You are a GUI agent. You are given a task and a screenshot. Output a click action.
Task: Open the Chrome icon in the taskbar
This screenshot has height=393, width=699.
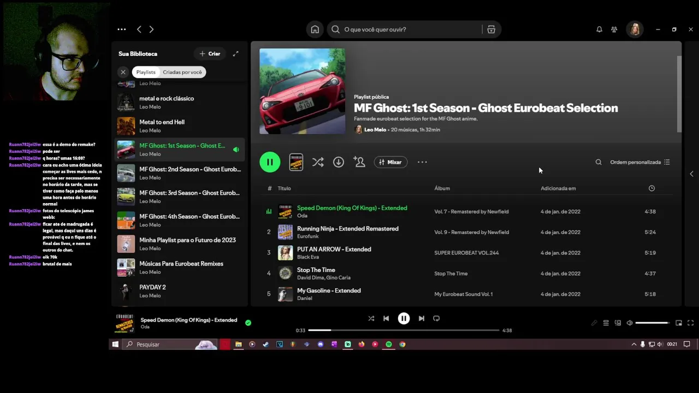coord(402,344)
